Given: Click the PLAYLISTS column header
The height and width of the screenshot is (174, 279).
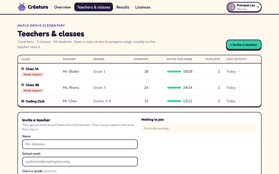Looking at the screenshot, I should tap(213, 59).
